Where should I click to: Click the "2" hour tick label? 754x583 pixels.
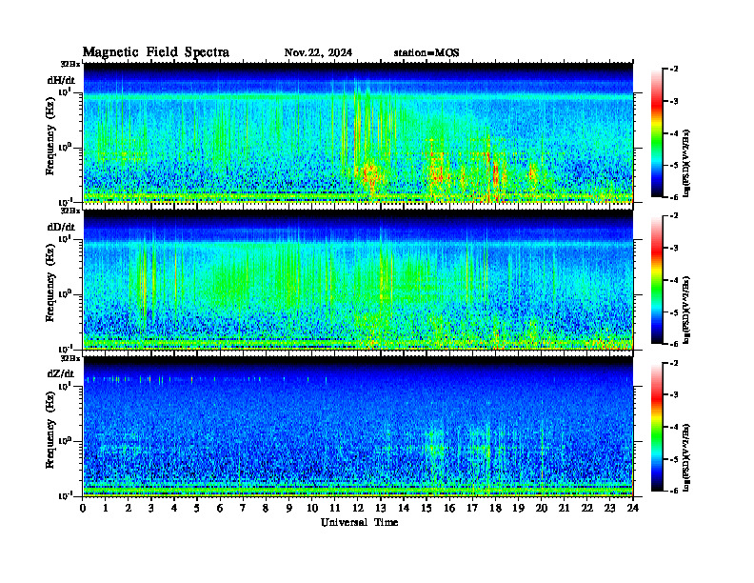[x=129, y=508]
